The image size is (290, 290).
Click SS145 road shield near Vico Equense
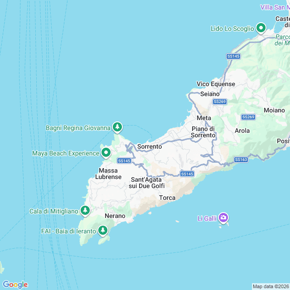233,56
